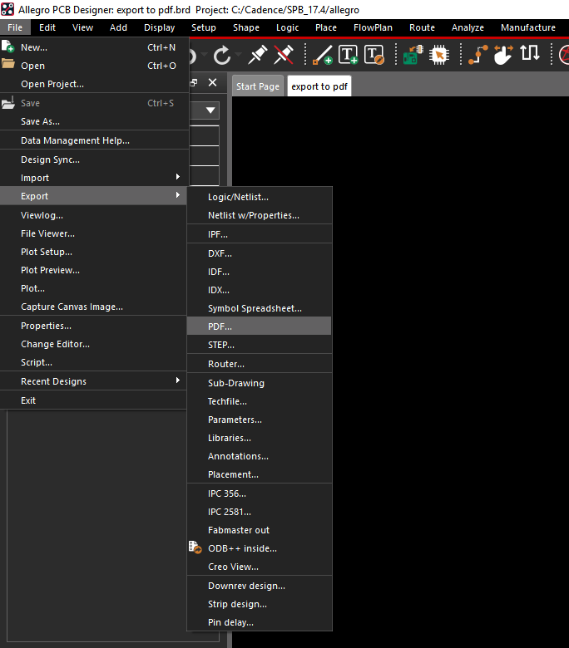The height and width of the screenshot is (648, 569).
Task: Choose STEP... export option
Action: coord(259,344)
